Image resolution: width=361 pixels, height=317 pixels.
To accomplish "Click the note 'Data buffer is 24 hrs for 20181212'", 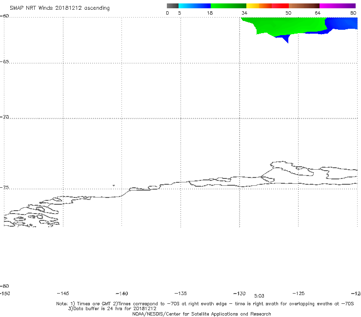I will tap(112, 309).
